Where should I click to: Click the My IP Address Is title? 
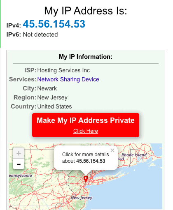pos(86,11)
